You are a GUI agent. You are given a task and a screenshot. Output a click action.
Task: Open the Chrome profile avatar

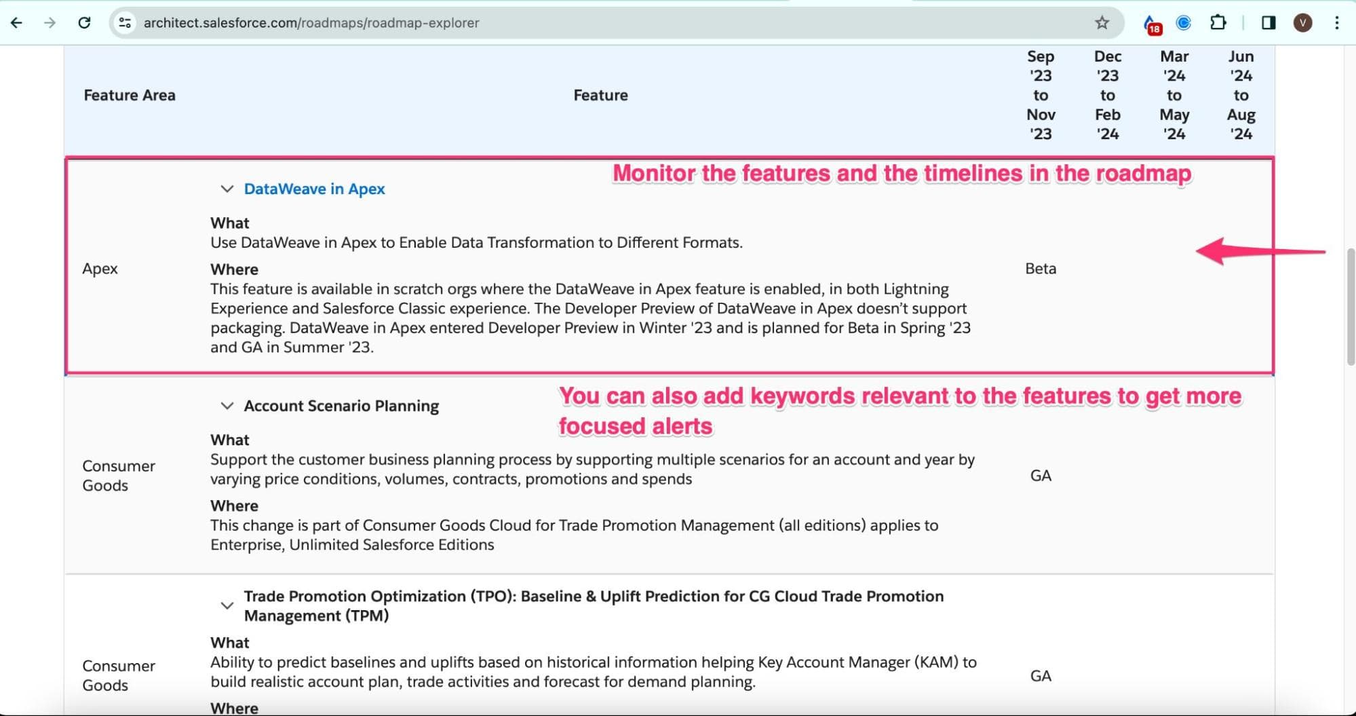point(1302,23)
